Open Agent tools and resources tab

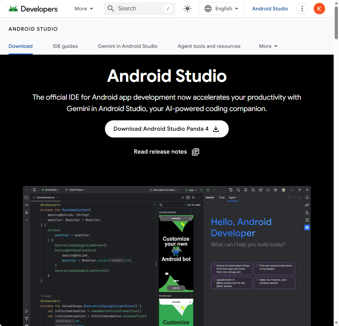[x=209, y=46]
